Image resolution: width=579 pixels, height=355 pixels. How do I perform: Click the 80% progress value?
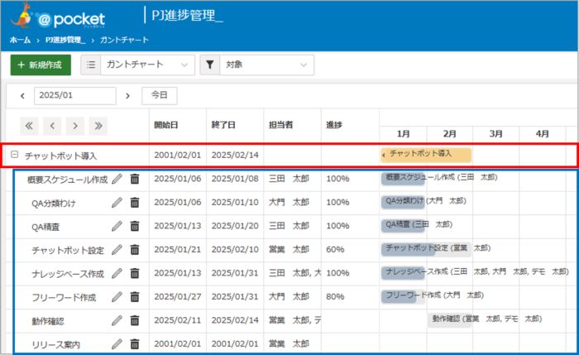point(335,296)
